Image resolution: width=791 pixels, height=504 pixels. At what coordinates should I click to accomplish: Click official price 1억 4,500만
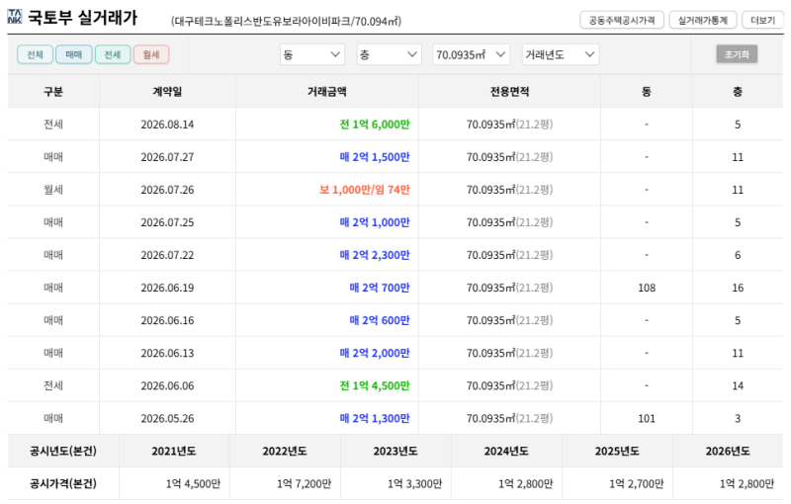click(x=193, y=484)
